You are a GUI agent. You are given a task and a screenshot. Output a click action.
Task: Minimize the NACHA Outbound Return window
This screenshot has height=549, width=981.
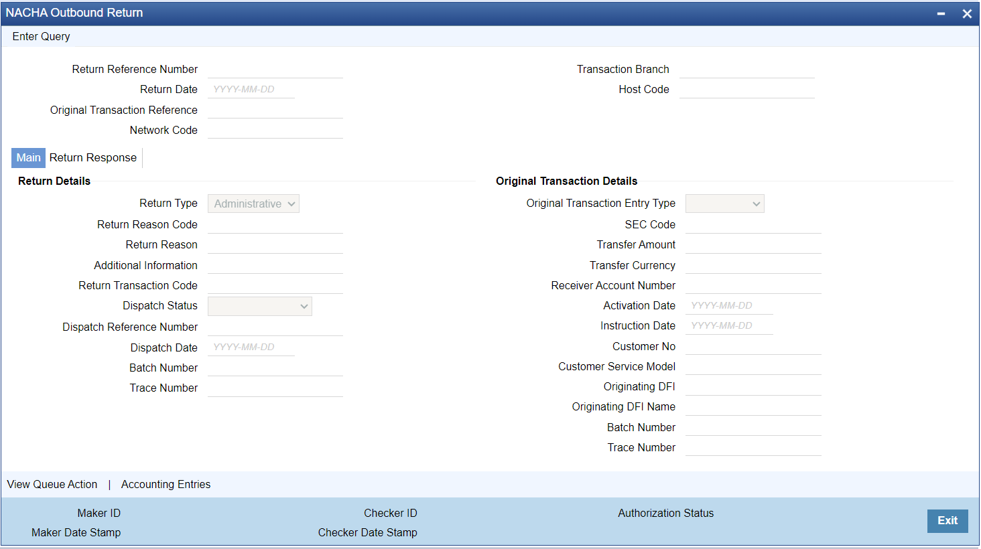(x=941, y=13)
